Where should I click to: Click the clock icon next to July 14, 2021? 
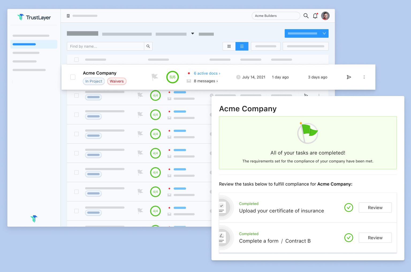tap(238, 77)
